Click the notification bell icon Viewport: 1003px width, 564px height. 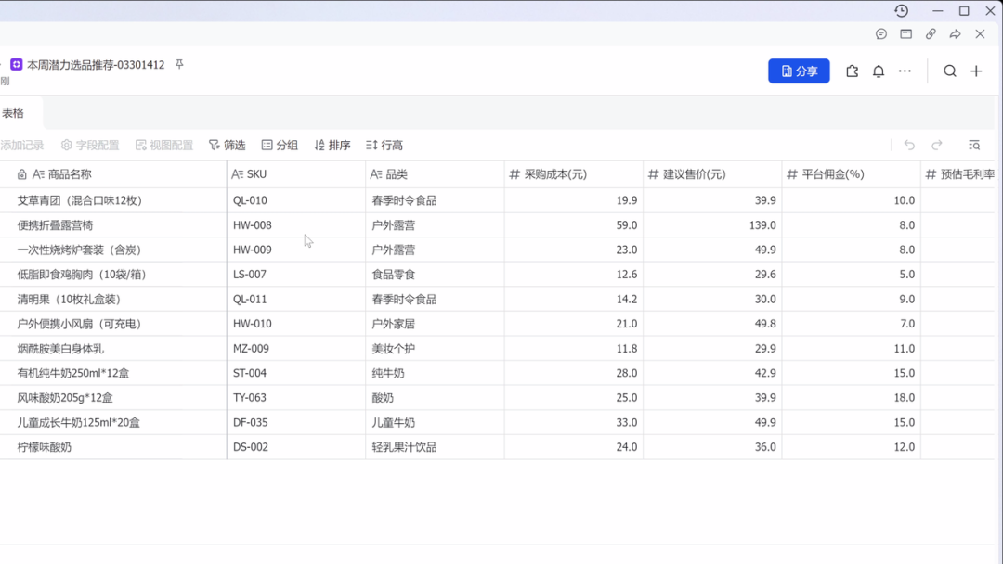[x=879, y=71]
